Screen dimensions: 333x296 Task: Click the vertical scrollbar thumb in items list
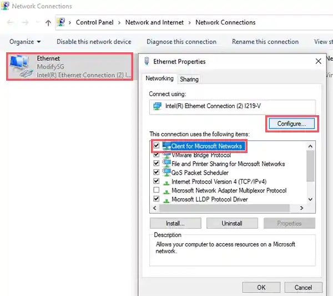click(310, 166)
